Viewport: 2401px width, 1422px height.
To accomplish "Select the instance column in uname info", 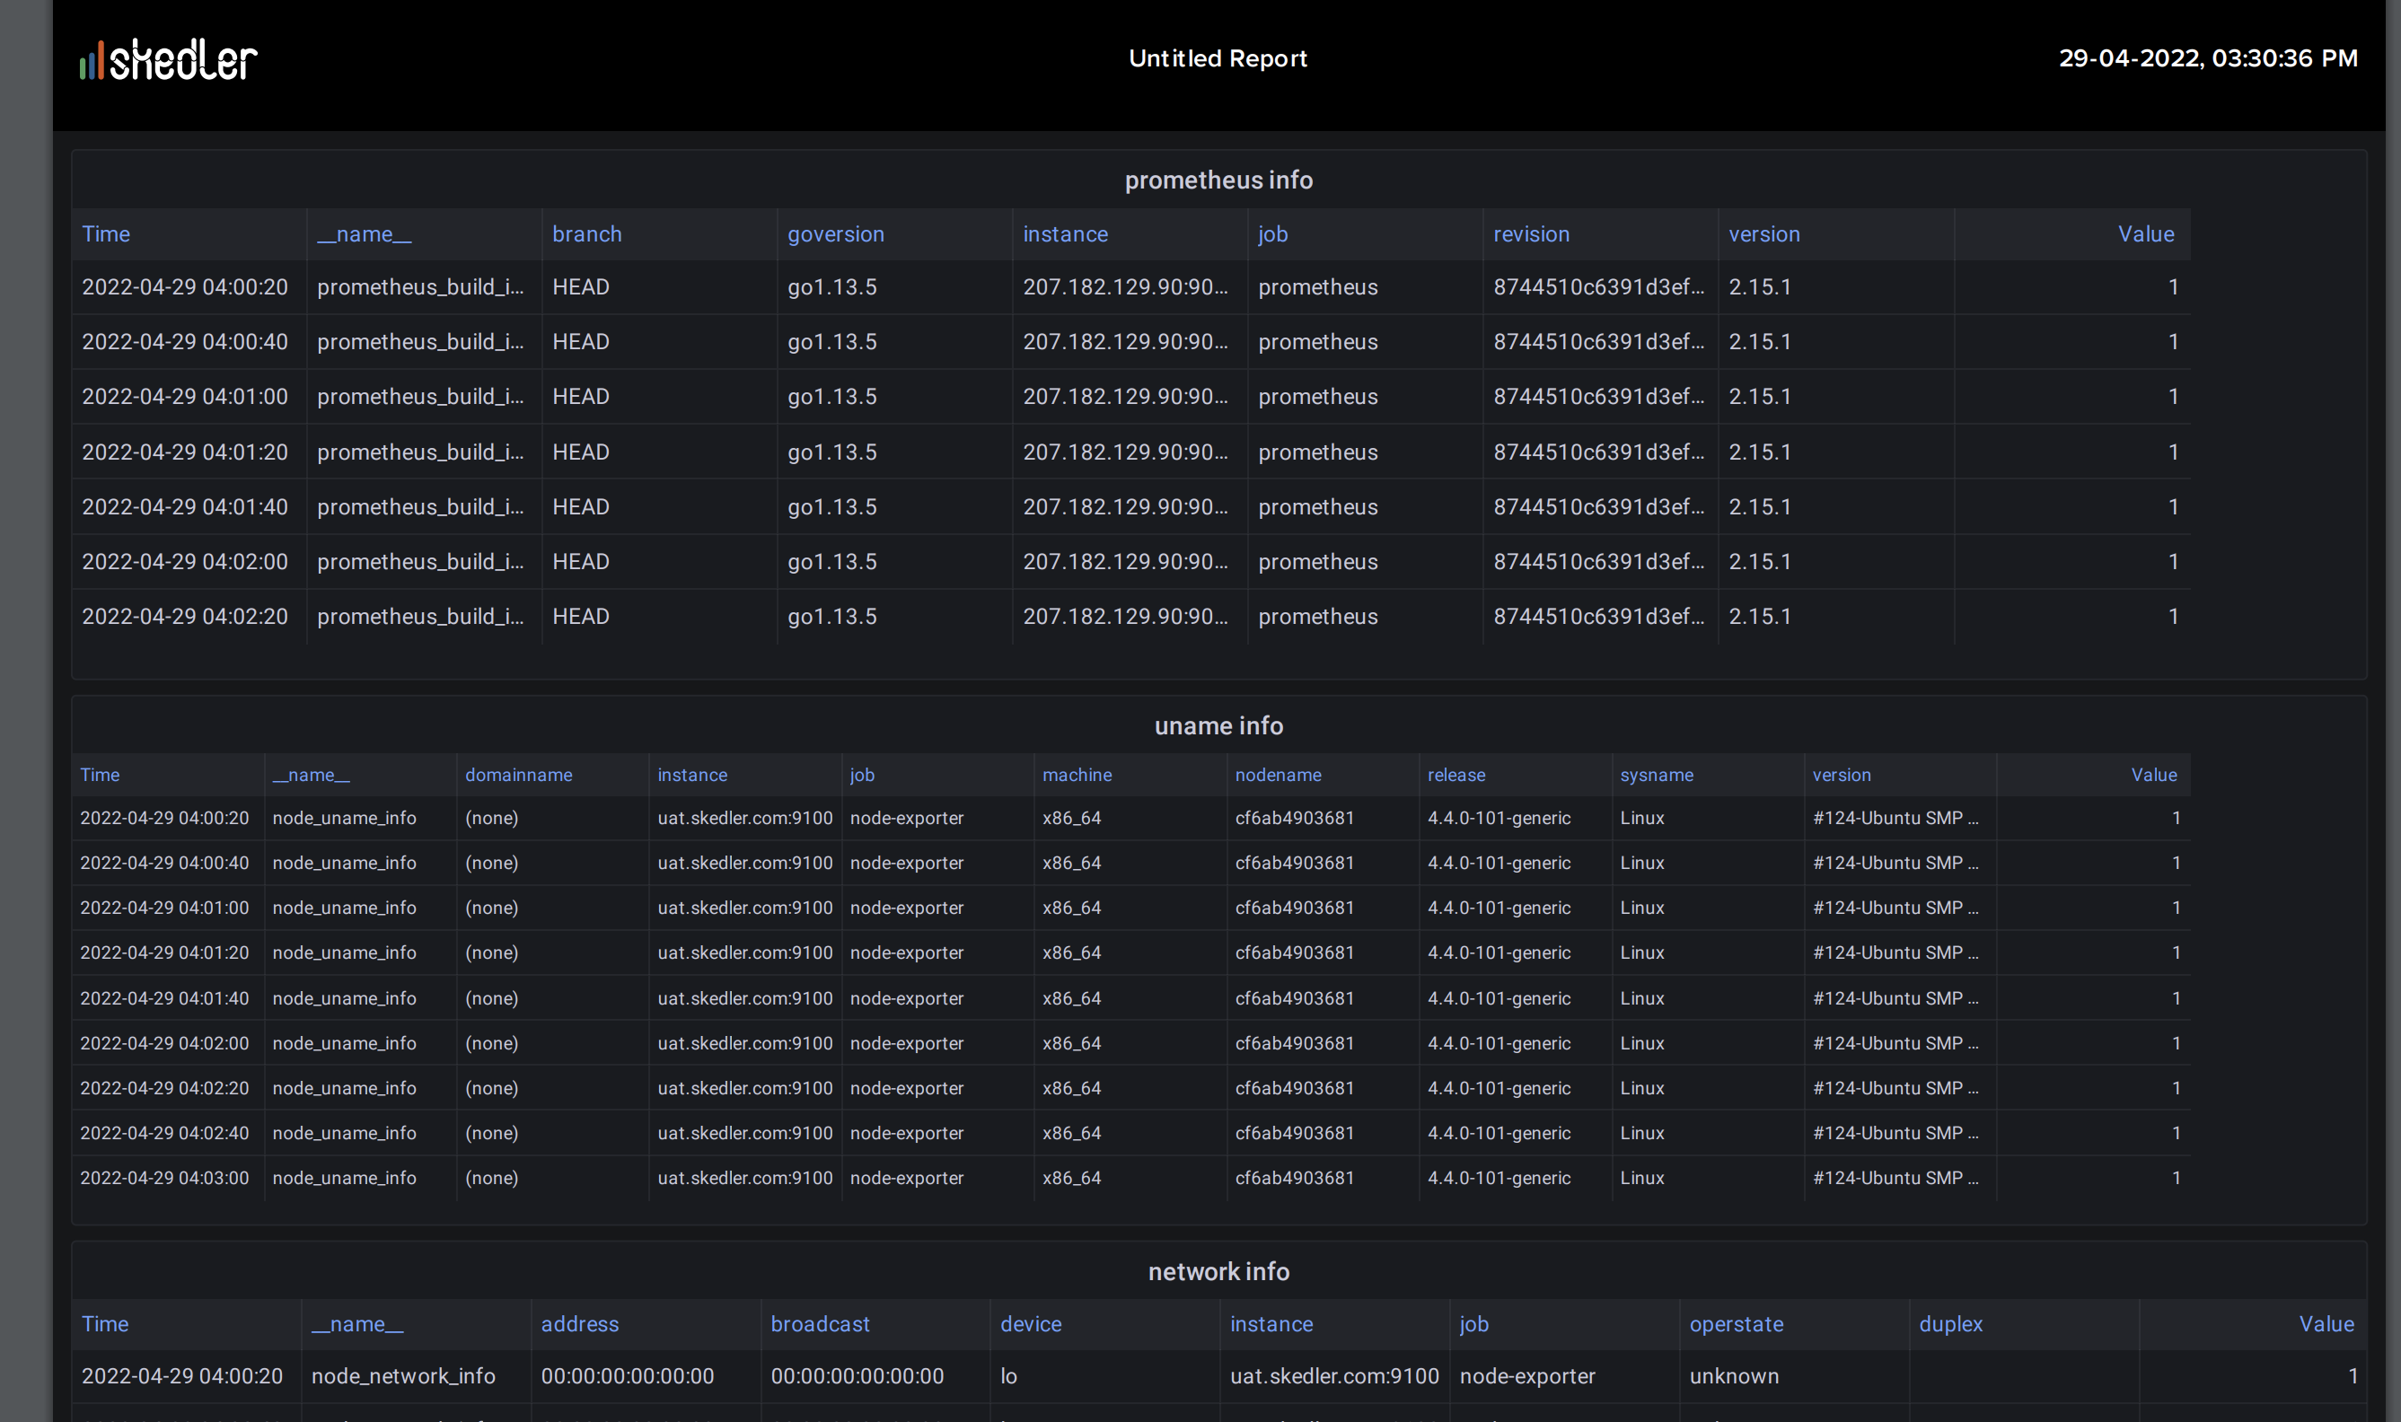I will pos(692,774).
